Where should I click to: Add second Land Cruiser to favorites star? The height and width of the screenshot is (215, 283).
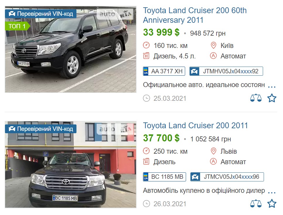pos(272,204)
